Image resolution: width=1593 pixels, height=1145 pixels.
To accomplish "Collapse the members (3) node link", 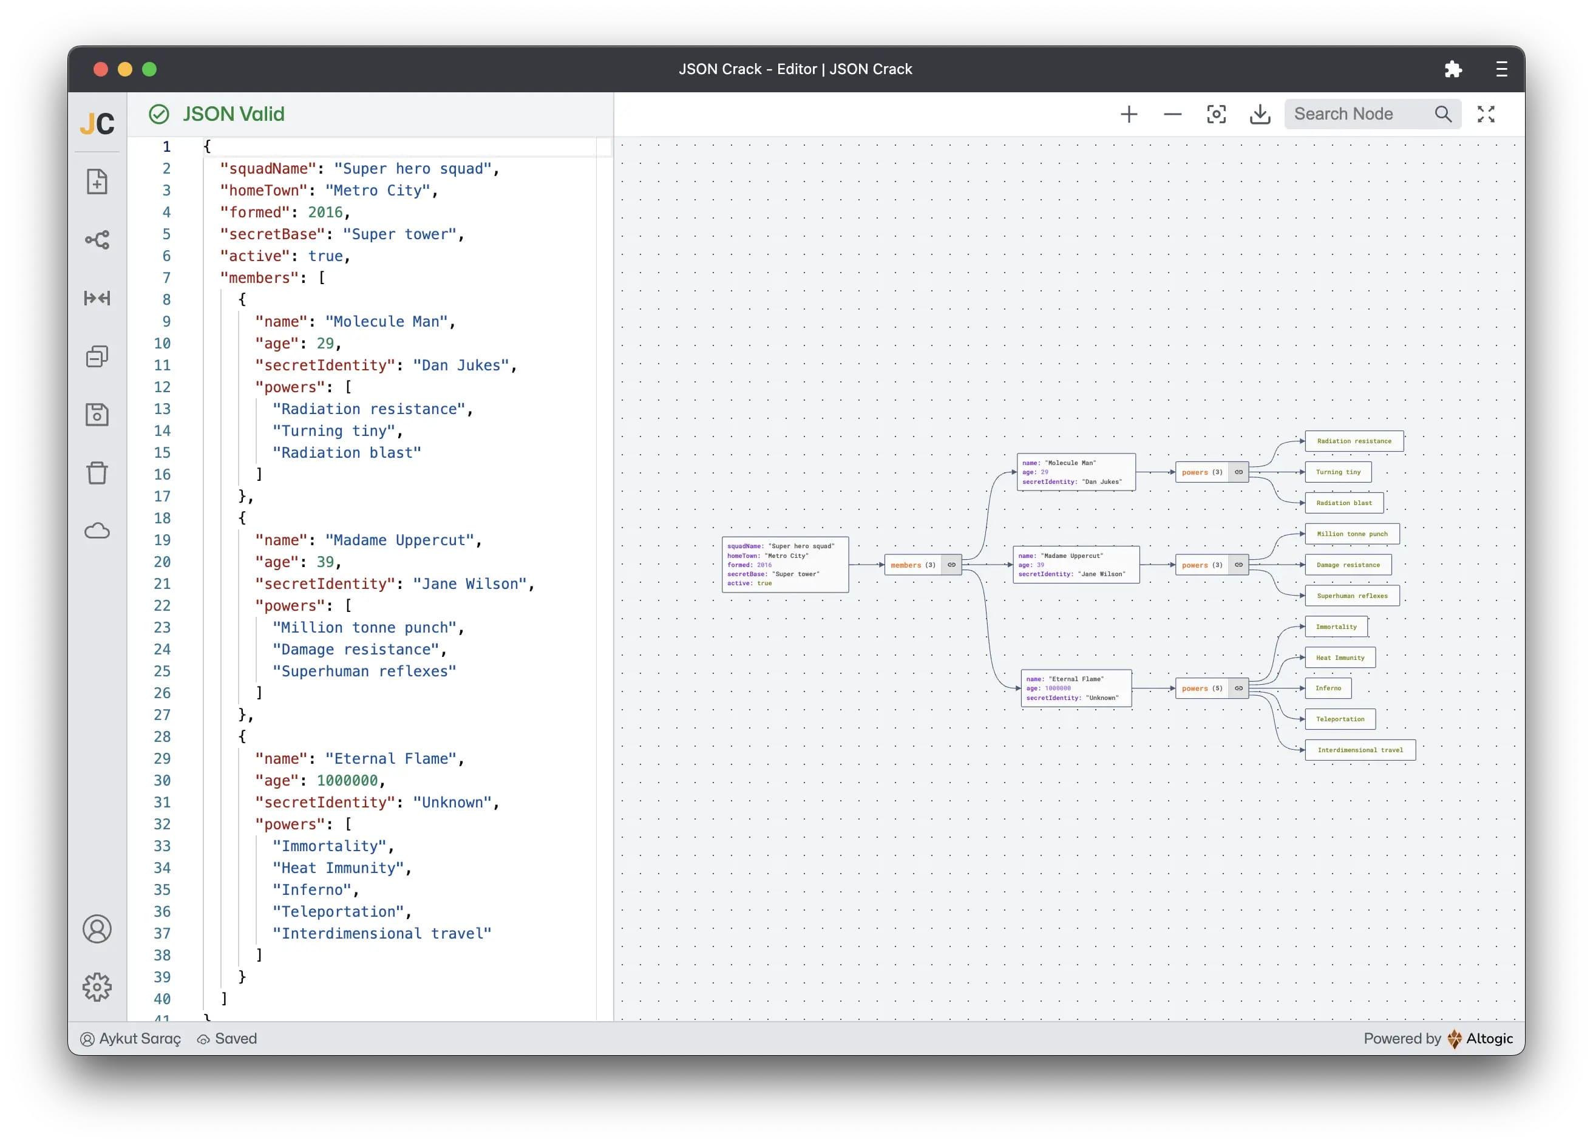I will (951, 565).
